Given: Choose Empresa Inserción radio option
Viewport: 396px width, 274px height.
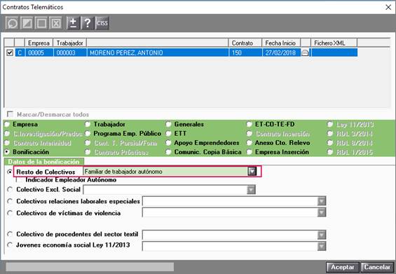Looking at the screenshot, I should [250, 152].
